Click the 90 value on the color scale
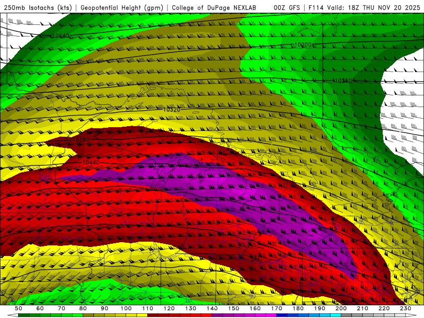The width and height of the screenshot is (424, 318). click(104, 308)
